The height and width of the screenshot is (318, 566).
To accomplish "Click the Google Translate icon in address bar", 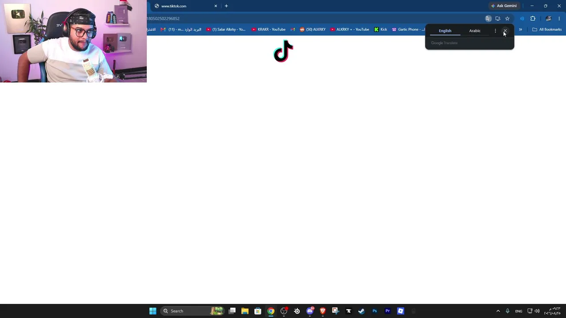I will click(488, 19).
